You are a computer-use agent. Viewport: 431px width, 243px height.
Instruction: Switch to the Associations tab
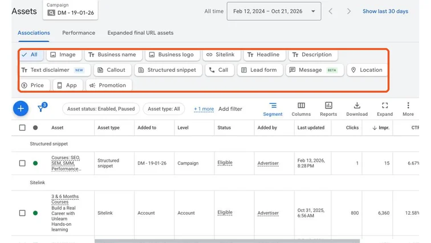34,33
